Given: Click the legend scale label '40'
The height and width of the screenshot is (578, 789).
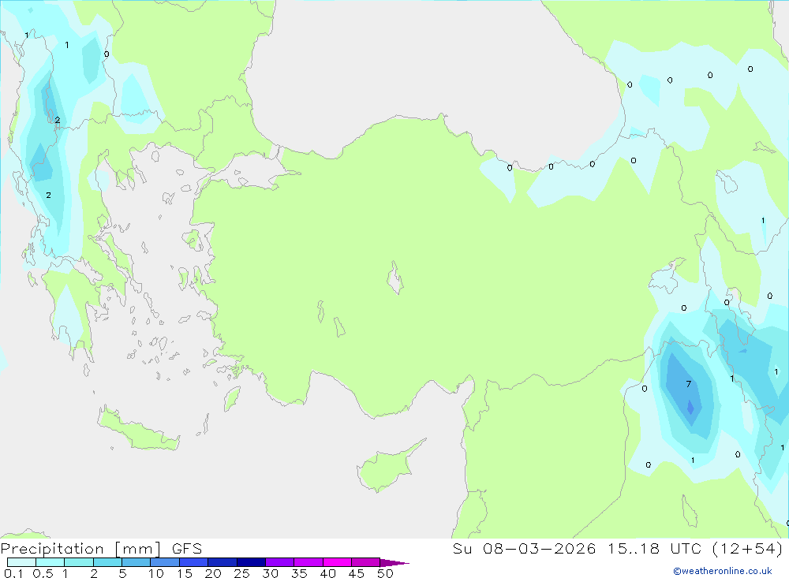Looking at the screenshot, I should click(x=328, y=573).
